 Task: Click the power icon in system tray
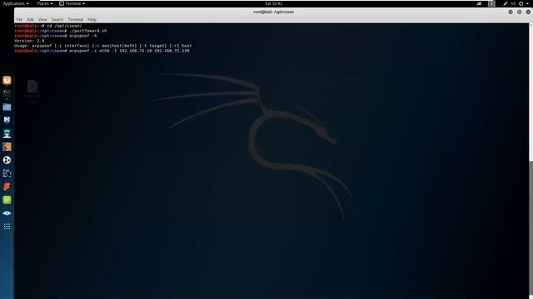[521, 3]
